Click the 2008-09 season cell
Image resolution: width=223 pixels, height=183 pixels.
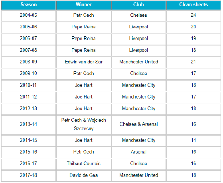pyautogui.click(x=28, y=62)
